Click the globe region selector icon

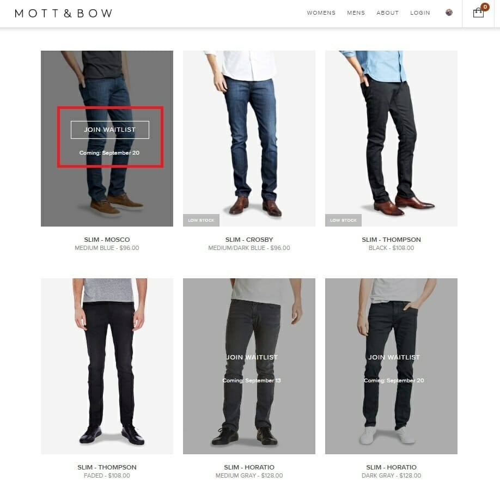(449, 13)
